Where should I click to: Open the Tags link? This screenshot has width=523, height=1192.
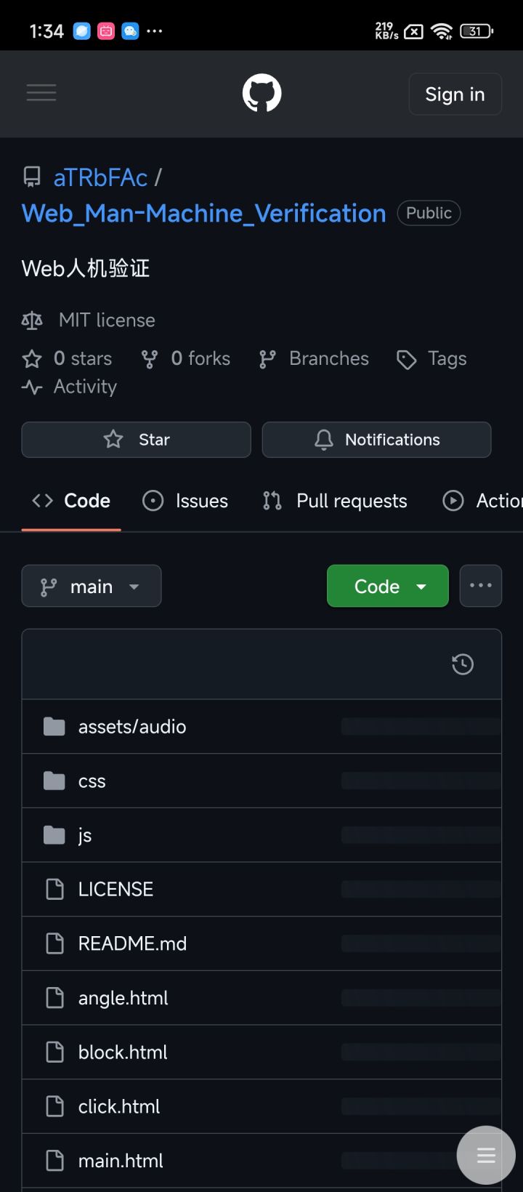pyautogui.click(x=431, y=358)
